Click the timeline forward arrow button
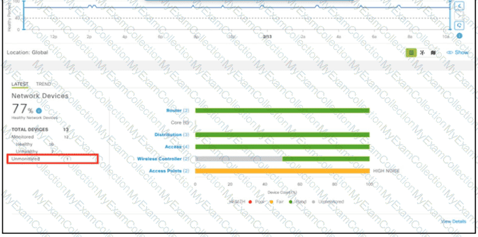The height and width of the screenshot is (237, 478). point(459,16)
